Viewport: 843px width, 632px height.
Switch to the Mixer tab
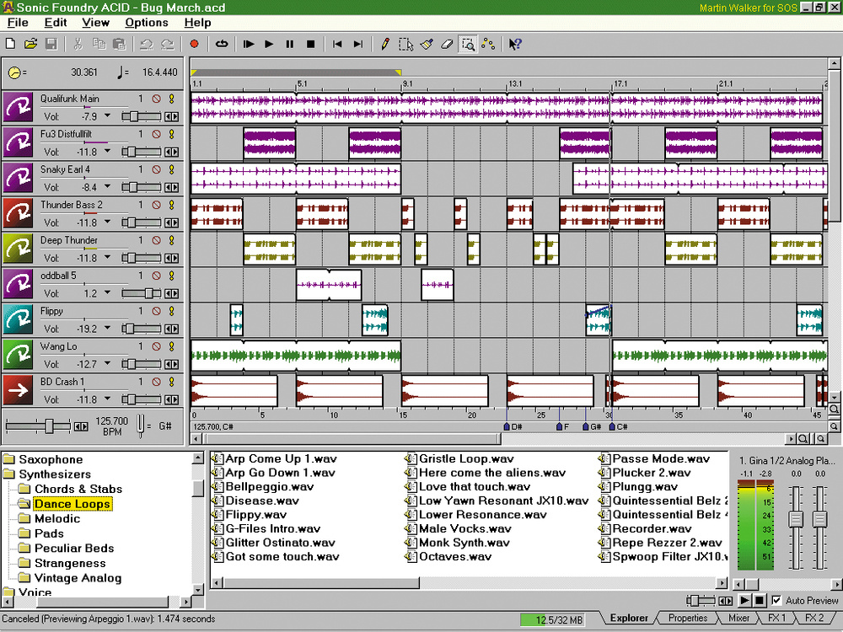[738, 618]
